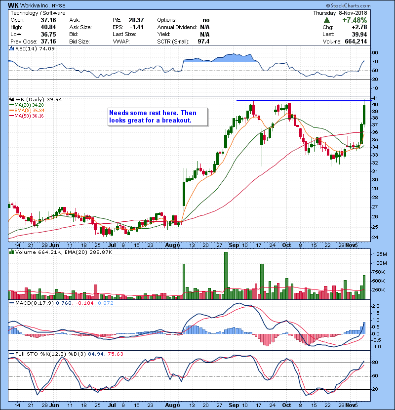Click the 'Workiva Inc. NYSE' company name
This screenshot has width=395, height=410.
[x=43, y=5]
